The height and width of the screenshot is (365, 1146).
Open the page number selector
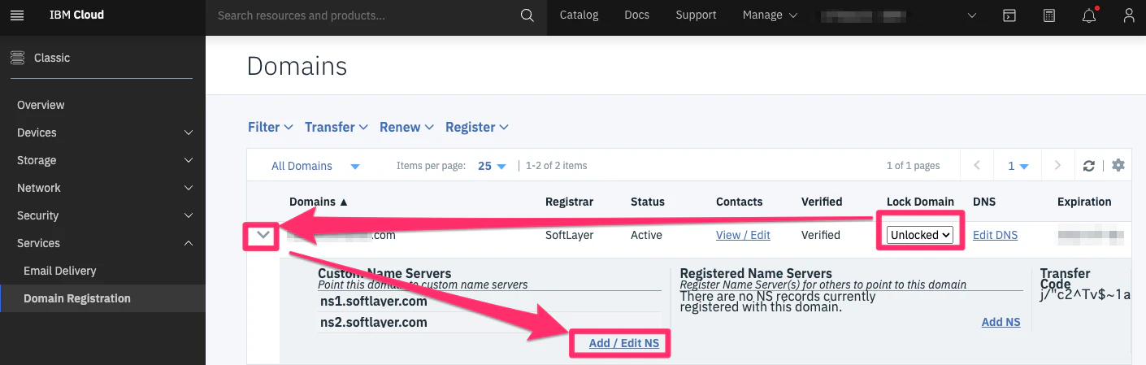coord(1018,166)
